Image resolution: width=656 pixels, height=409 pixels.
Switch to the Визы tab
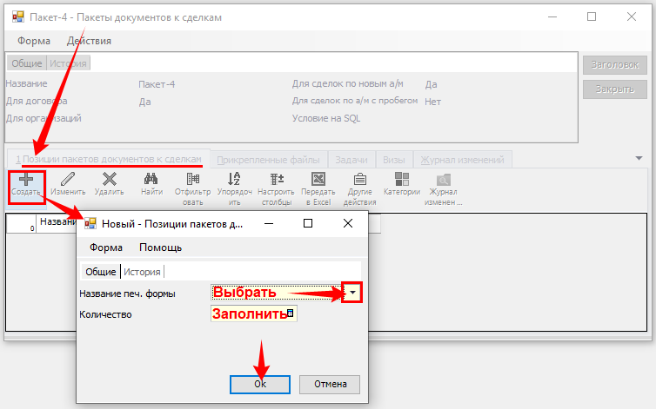pos(393,160)
